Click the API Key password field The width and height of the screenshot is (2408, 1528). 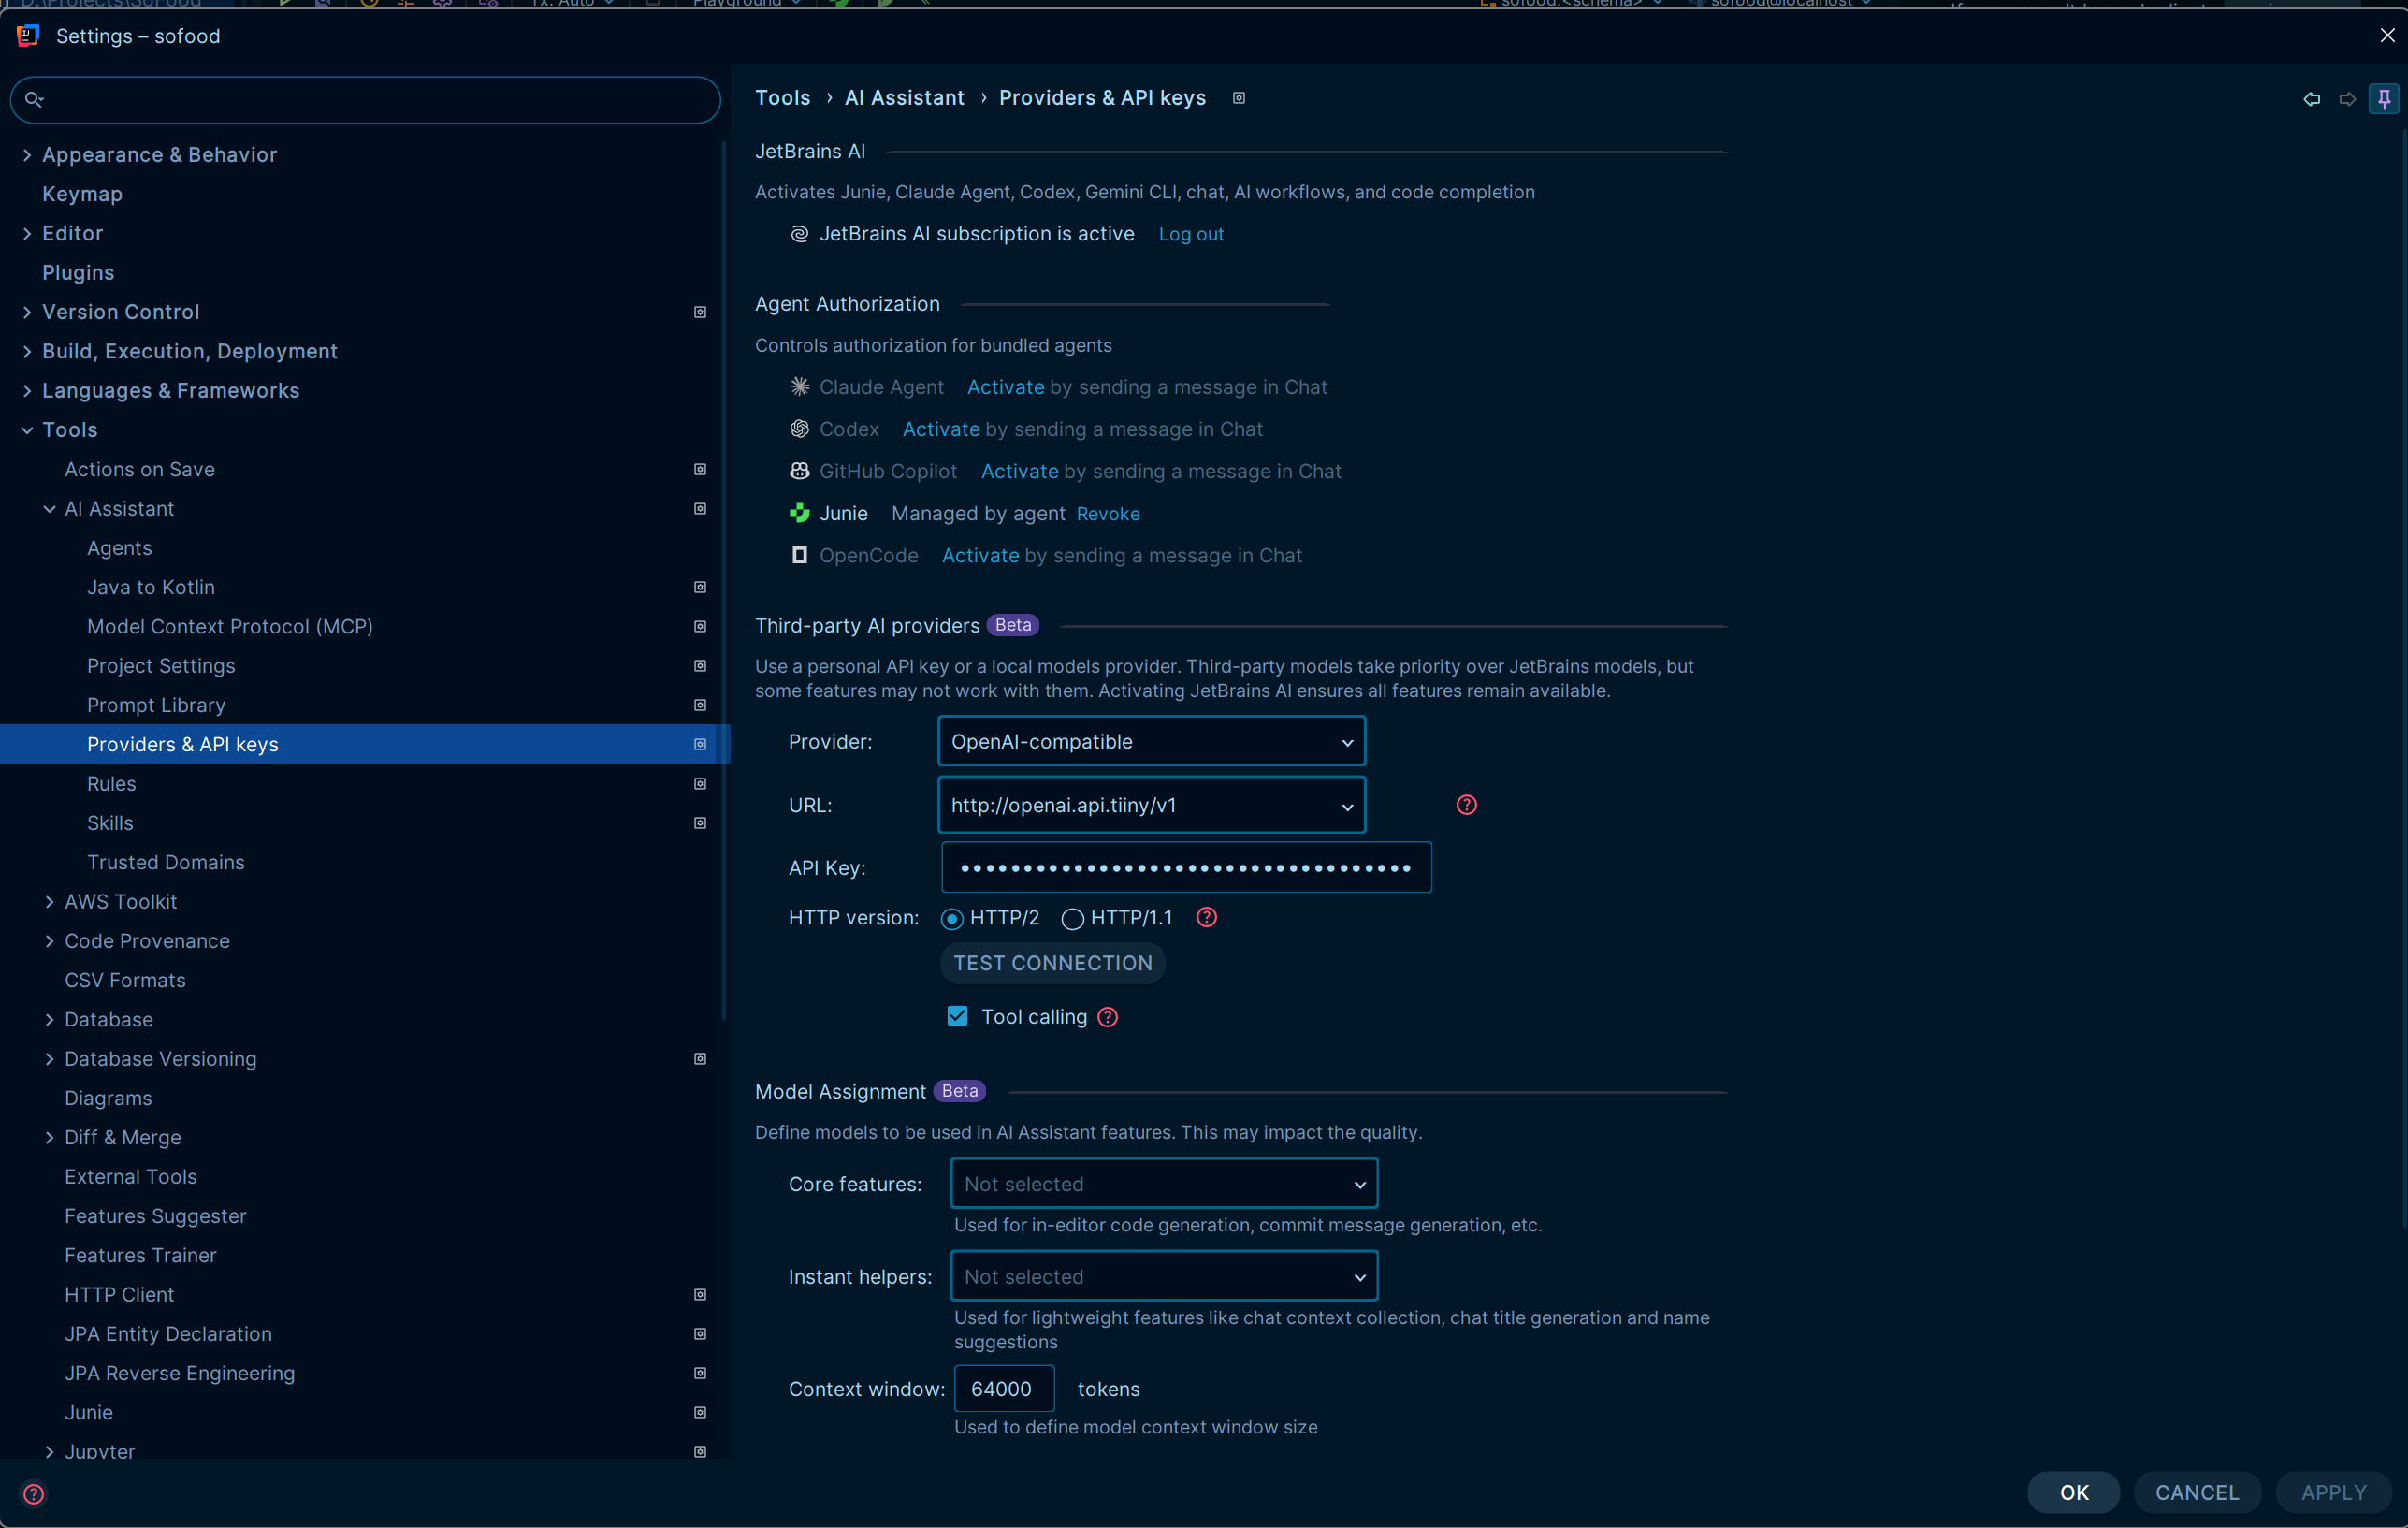pyautogui.click(x=1186, y=868)
